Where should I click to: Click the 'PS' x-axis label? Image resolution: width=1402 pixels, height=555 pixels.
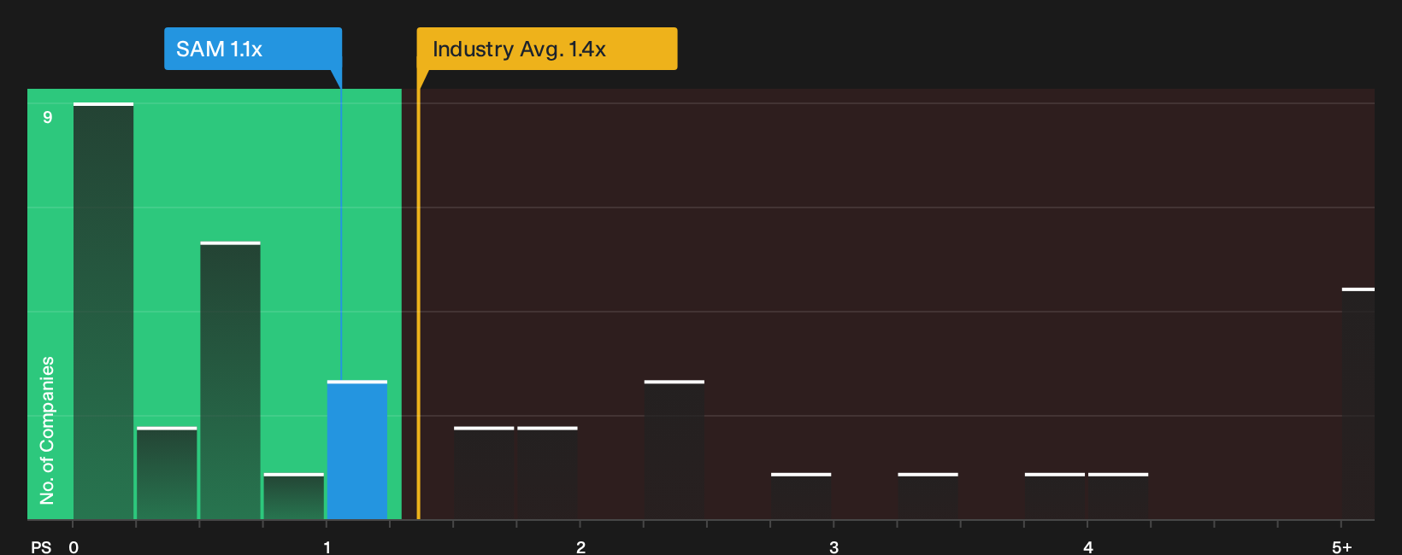pyautogui.click(x=41, y=547)
